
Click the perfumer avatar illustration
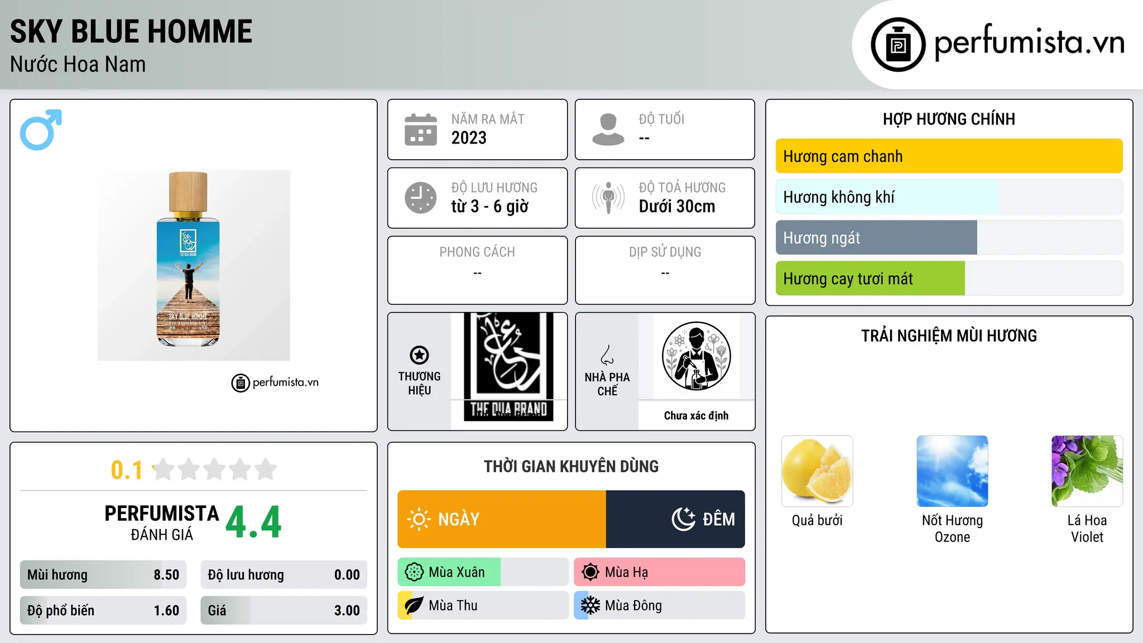pyautogui.click(x=696, y=356)
